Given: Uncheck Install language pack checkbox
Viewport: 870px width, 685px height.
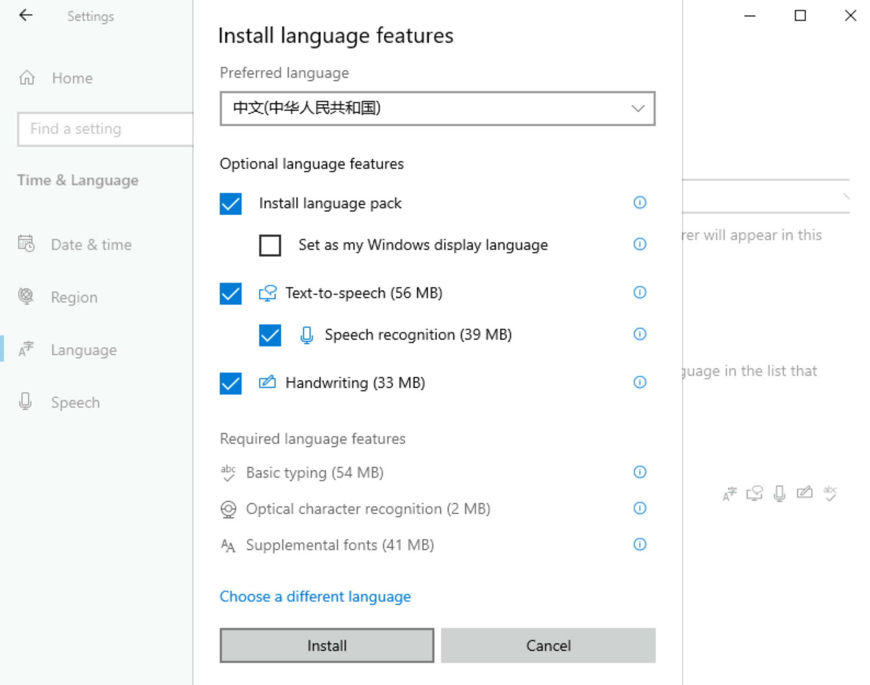Looking at the screenshot, I should pos(231,204).
